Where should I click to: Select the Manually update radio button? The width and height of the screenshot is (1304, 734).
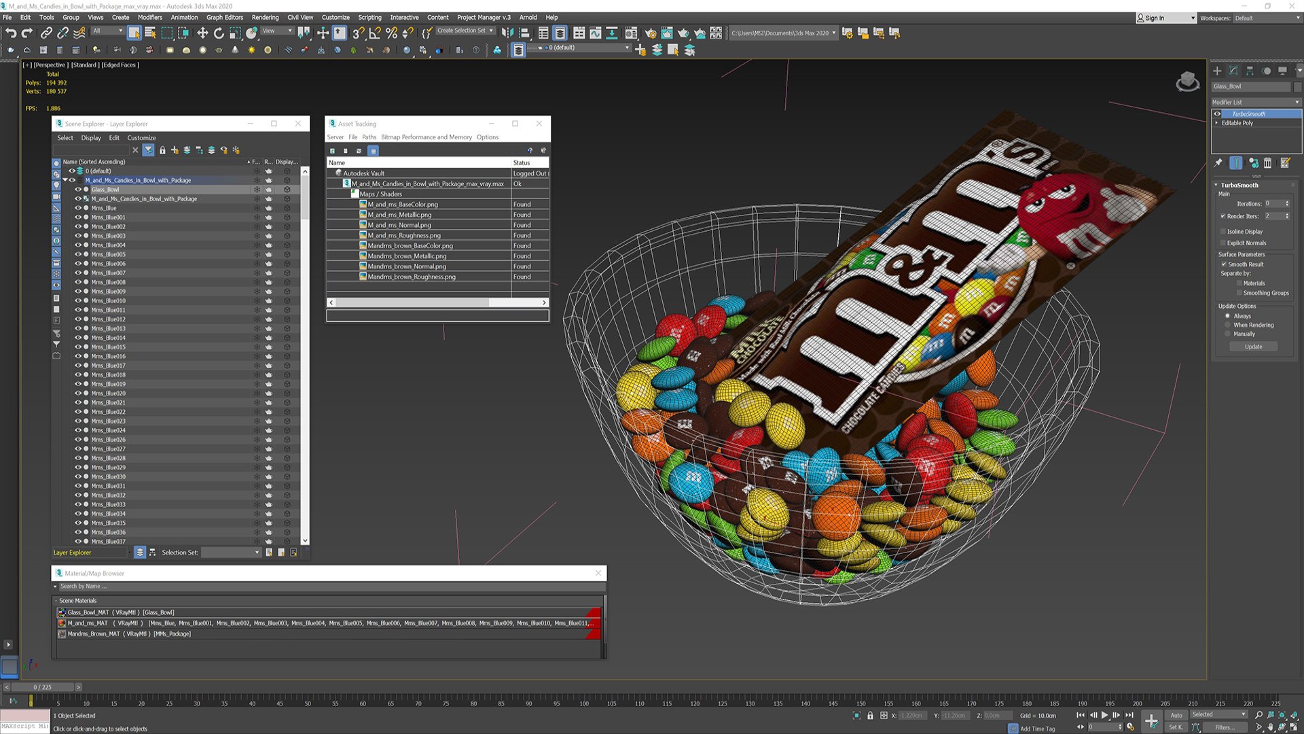point(1227,334)
